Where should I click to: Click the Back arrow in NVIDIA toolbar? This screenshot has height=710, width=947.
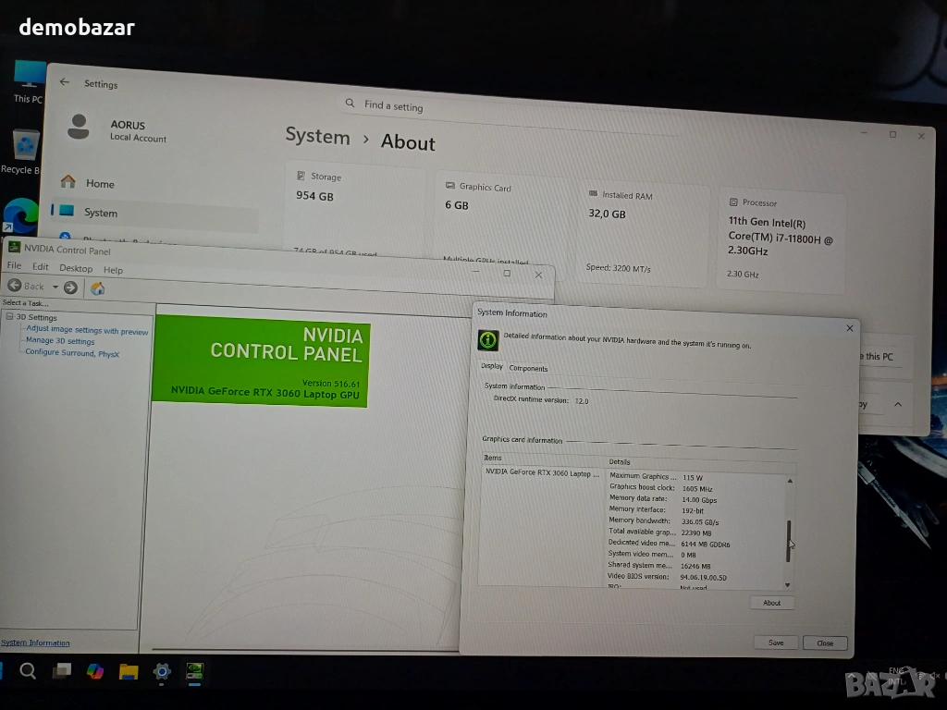[x=15, y=287]
